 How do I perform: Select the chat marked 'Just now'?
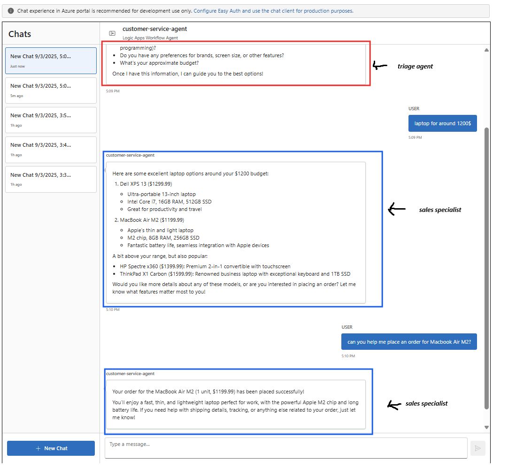coord(51,60)
